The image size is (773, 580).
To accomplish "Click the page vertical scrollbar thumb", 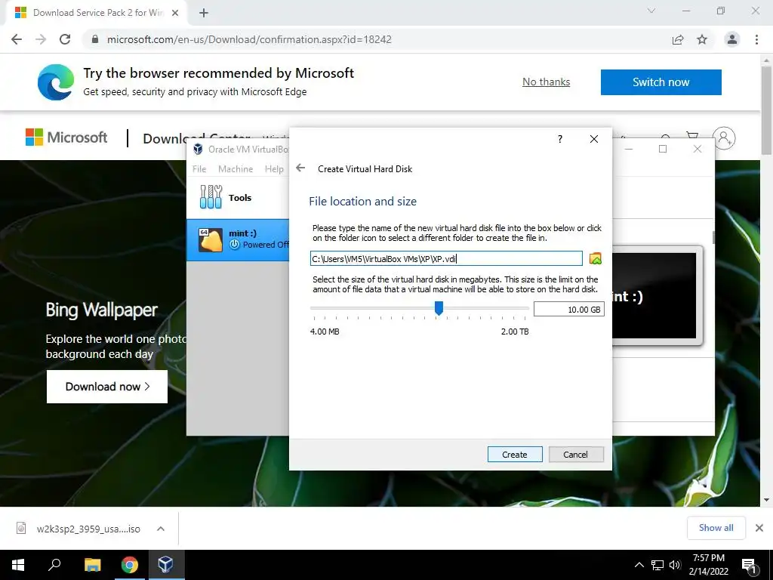I will [x=767, y=110].
